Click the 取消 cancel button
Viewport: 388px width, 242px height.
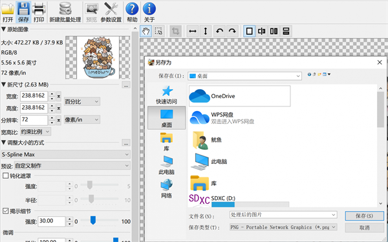[365, 228]
